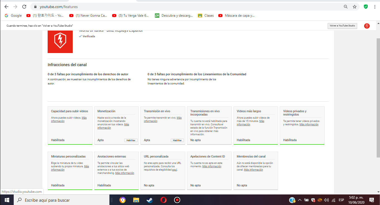Open Más información under Membresías del canal
The height and width of the screenshot is (205, 380).
pyautogui.click(x=253, y=169)
